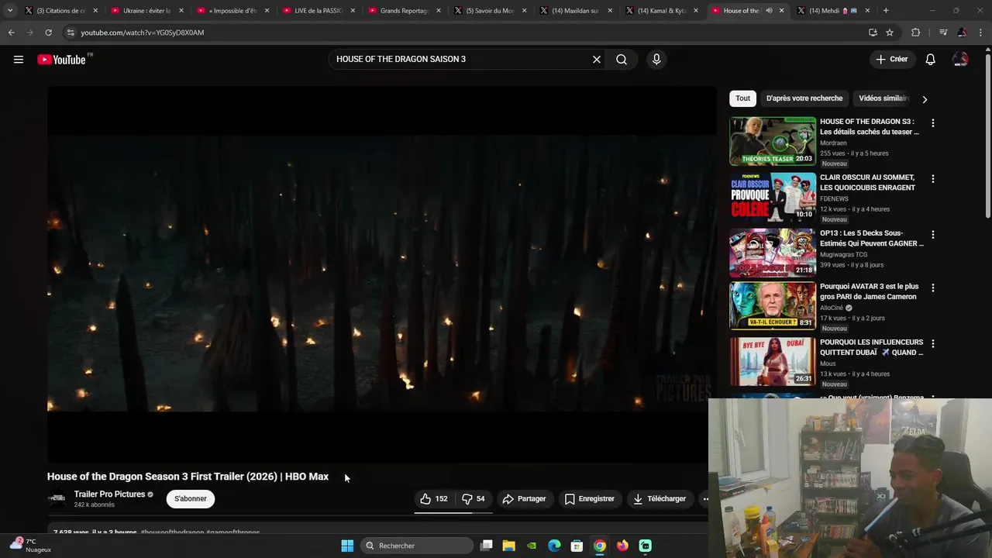Clear the search box with the X
The image size is (992, 558).
click(597, 60)
